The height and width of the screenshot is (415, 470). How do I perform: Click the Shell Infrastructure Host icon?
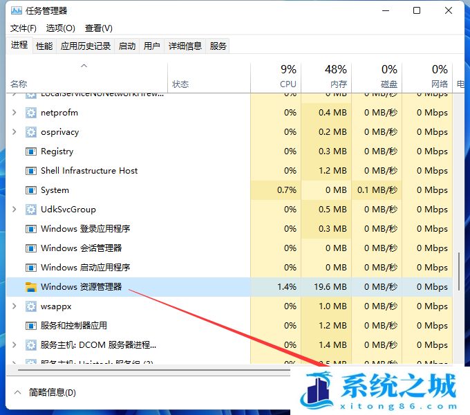coord(30,171)
